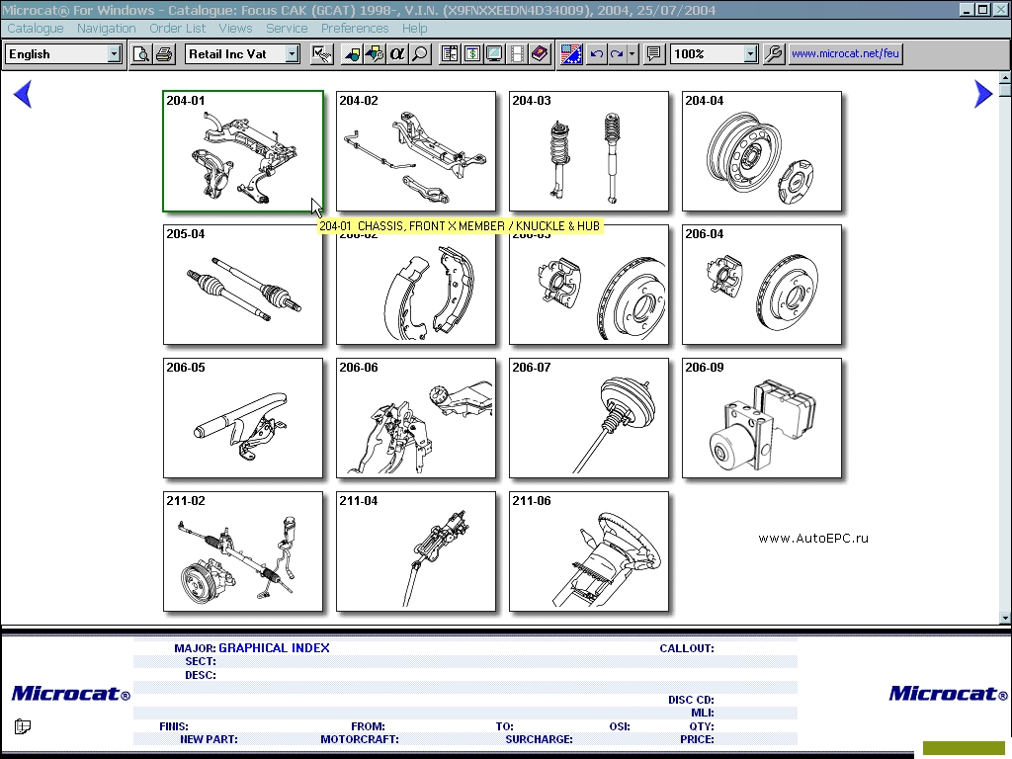Click the GRAPHICAL INDEX major label

point(274,648)
